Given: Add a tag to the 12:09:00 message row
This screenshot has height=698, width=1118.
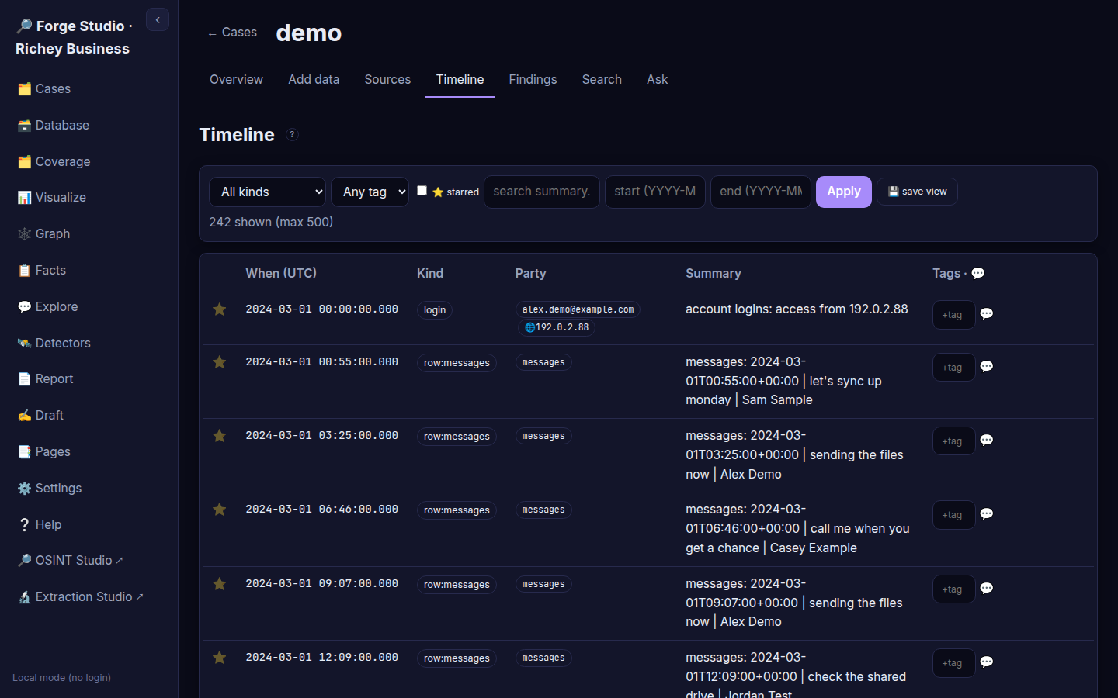Looking at the screenshot, I should point(953,663).
